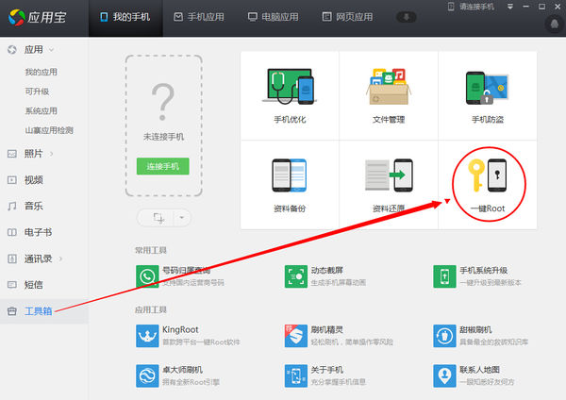This screenshot has width=566, height=400.
Task: Click the green 连接手机 button
Action: pyautogui.click(x=163, y=166)
